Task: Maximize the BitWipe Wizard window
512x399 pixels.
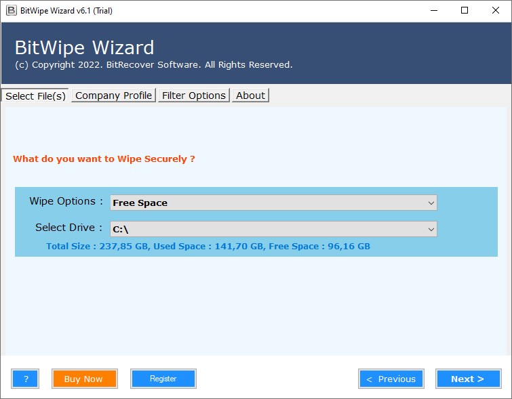Action: (465, 10)
